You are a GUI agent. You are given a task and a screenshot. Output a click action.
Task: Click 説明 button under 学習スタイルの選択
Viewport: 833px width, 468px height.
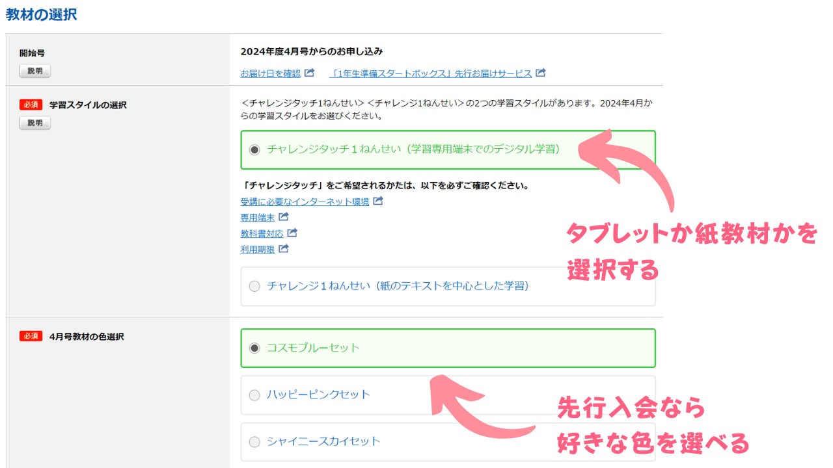tap(34, 122)
